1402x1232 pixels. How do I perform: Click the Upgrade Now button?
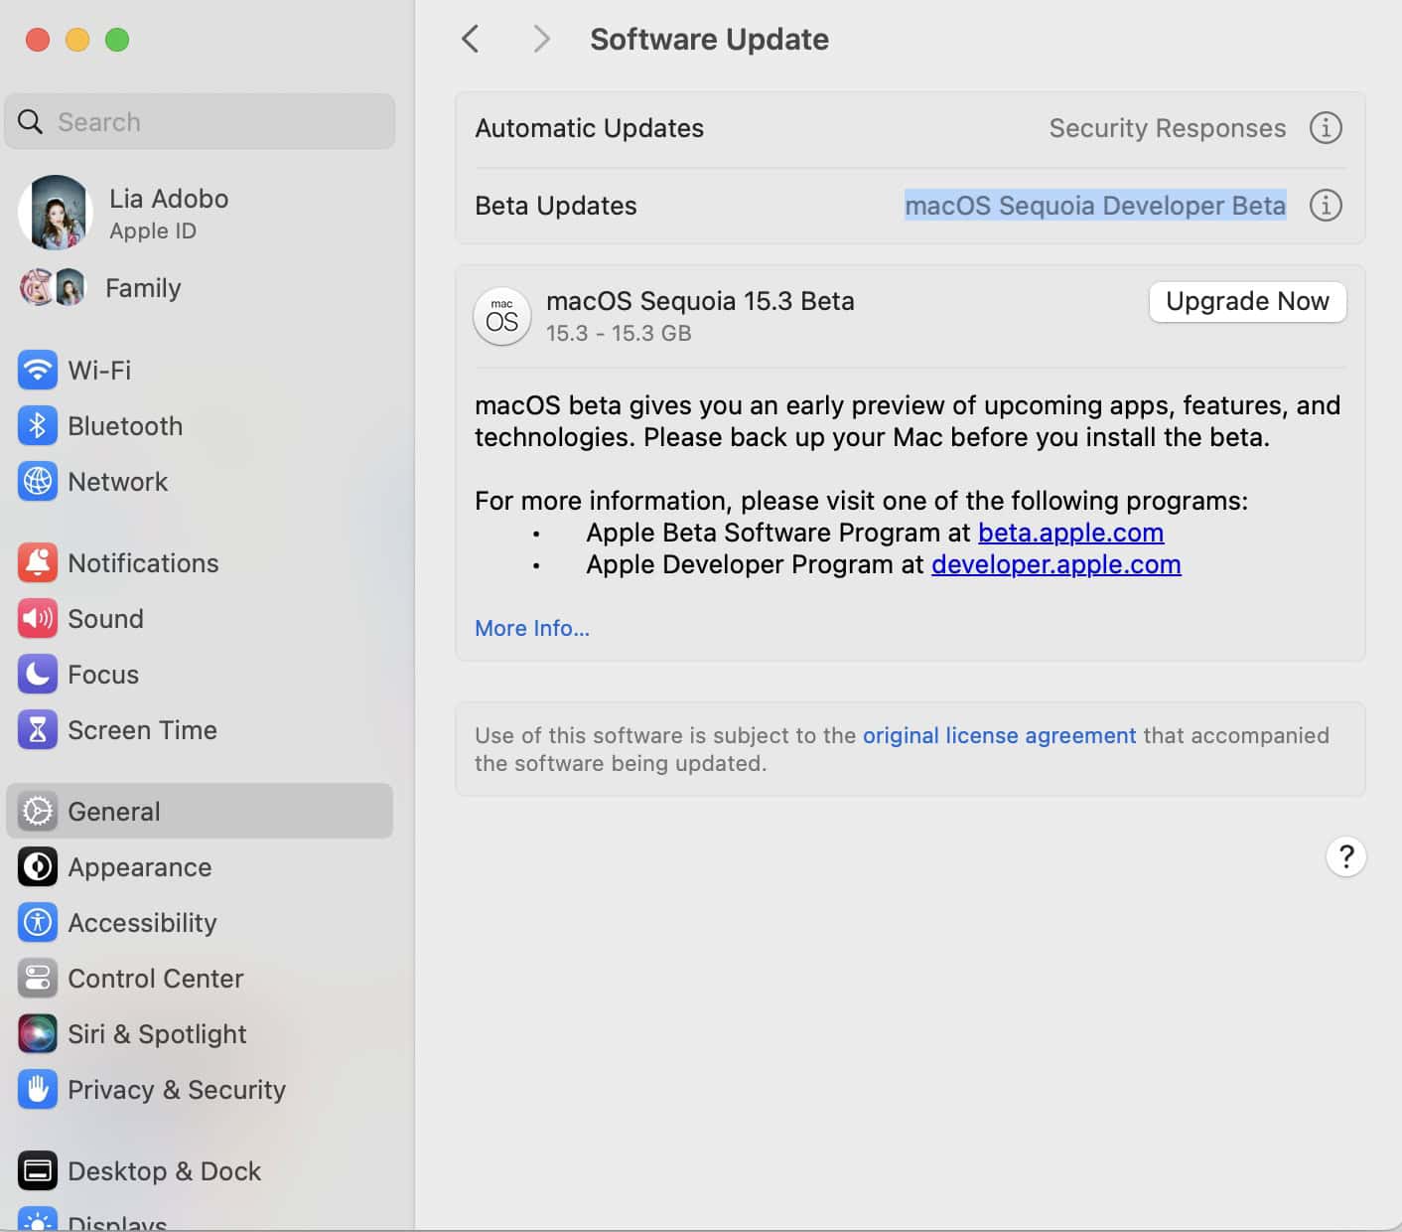pyautogui.click(x=1247, y=302)
